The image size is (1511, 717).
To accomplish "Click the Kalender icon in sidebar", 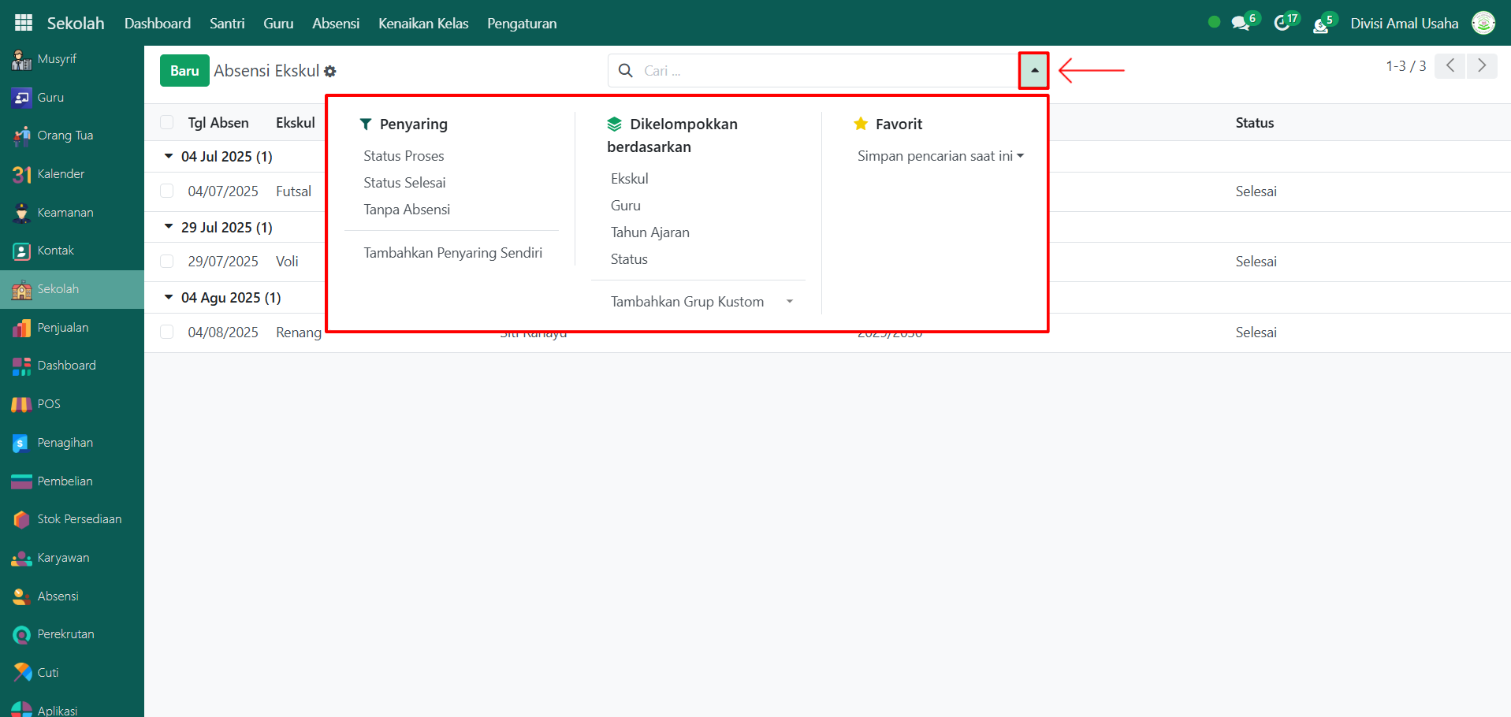I will 21,174.
